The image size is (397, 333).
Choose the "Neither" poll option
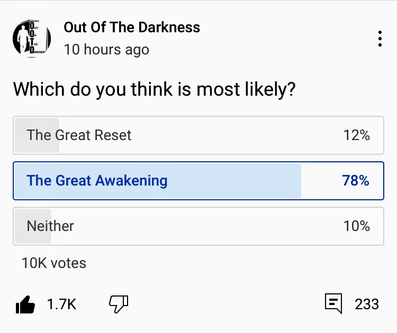pos(50,226)
